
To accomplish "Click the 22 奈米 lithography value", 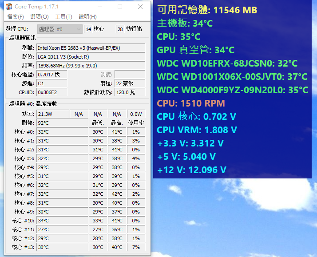I will tap(130, 83).
